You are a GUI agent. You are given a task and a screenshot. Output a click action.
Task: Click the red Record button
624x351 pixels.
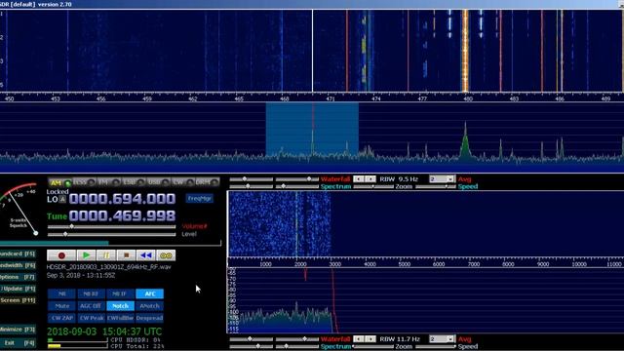tap(61, 255)
